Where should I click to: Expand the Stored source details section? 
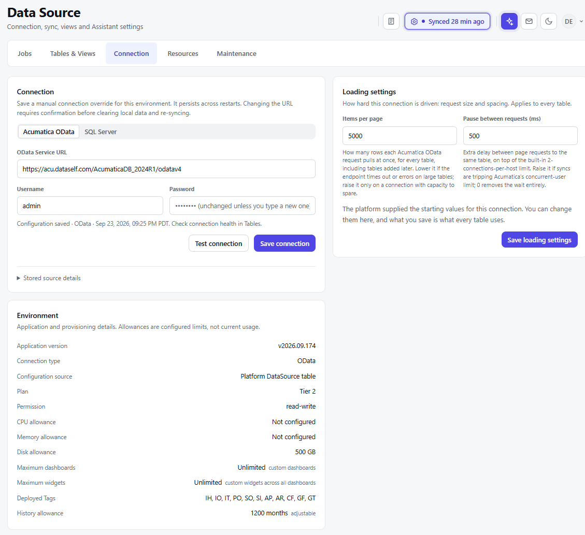click(49, 278)
